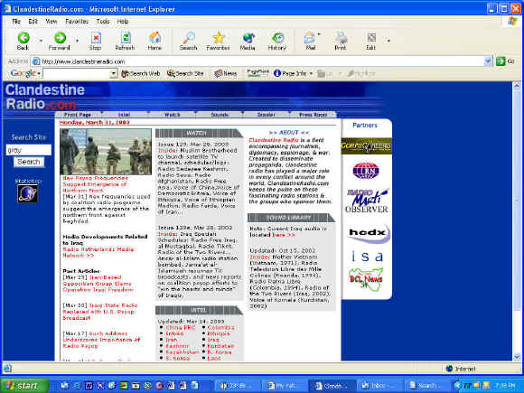This screenshot has height=393, width=524.
Task: Switch to the Front Page site tab
Action: pos(77,115)
